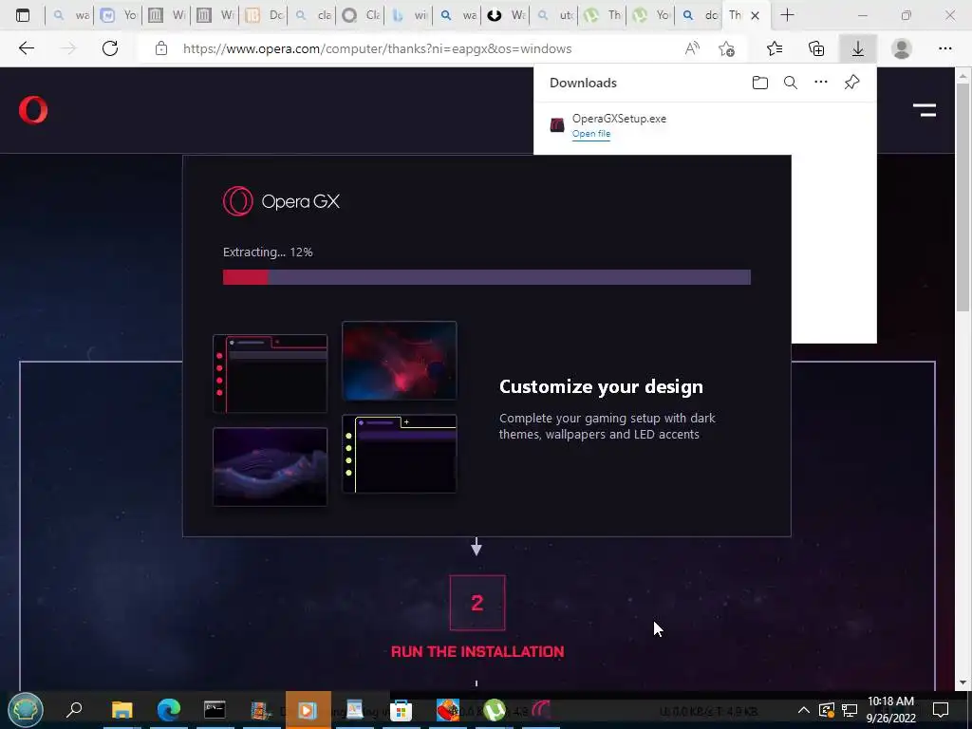Click the network status tray icon
Image resolution: width=972 pixels, height=729 pixels.
click(x=850, y=710)
